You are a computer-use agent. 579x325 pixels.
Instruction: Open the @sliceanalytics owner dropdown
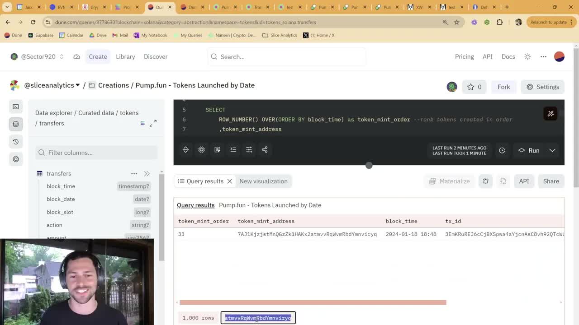pos(52,85)
